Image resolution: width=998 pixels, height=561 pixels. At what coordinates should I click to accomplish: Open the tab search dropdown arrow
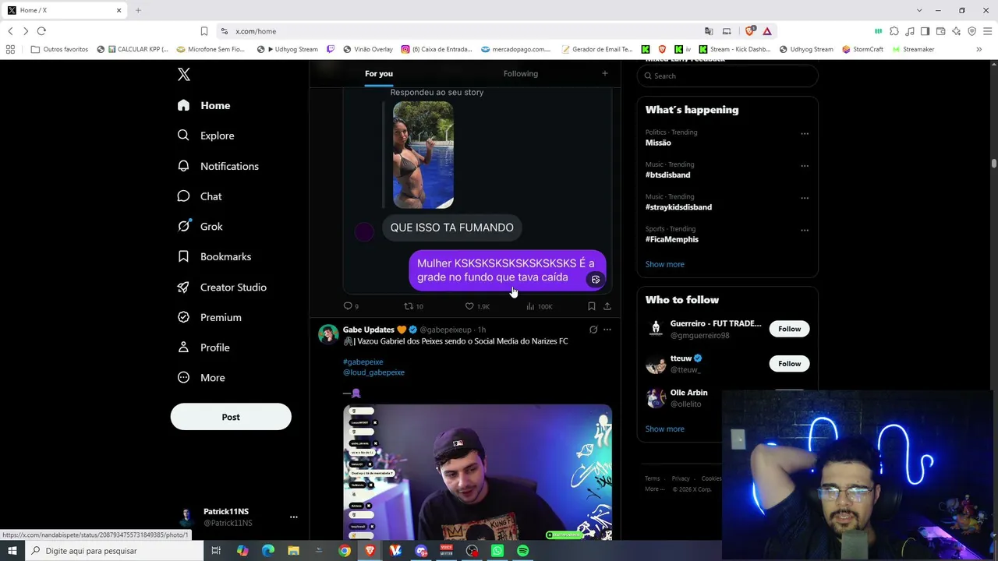coord(919,10)
